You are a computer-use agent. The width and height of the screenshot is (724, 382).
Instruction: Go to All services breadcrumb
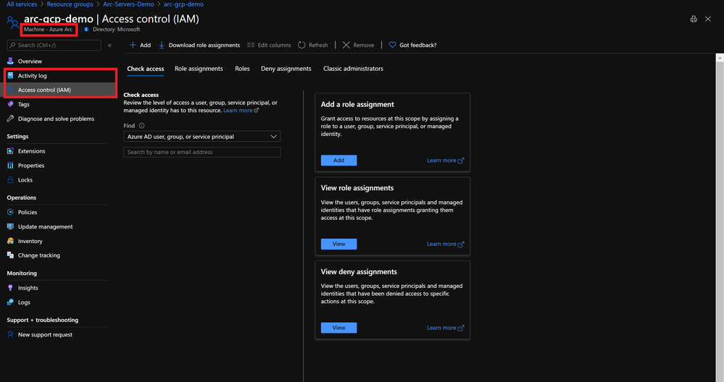[22, 4]
